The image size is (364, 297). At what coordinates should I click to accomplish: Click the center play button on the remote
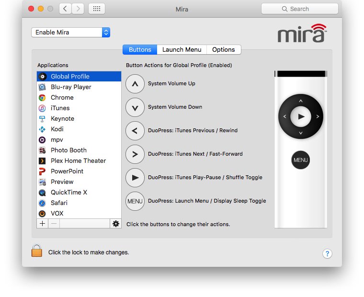(301, 116)
